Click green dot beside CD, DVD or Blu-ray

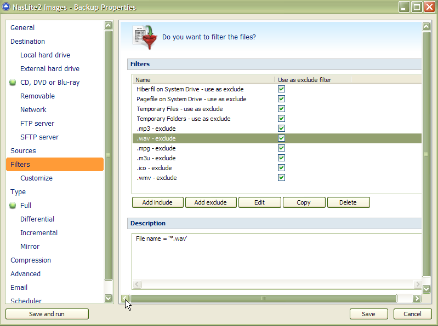click(13, 83)
